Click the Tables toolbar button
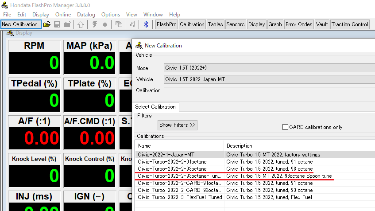The height and width of the screenshot is (211, 375). 216,24
